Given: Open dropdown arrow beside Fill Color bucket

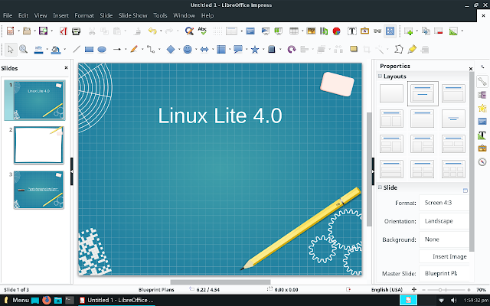Looking at the screenshot, I should click(x=64, y=49).
